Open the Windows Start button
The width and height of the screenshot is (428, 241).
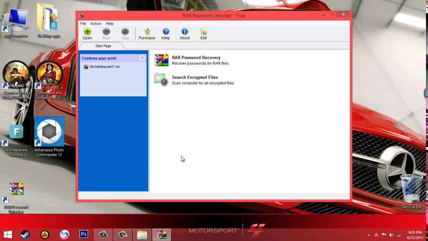click(x=8, y=234)
